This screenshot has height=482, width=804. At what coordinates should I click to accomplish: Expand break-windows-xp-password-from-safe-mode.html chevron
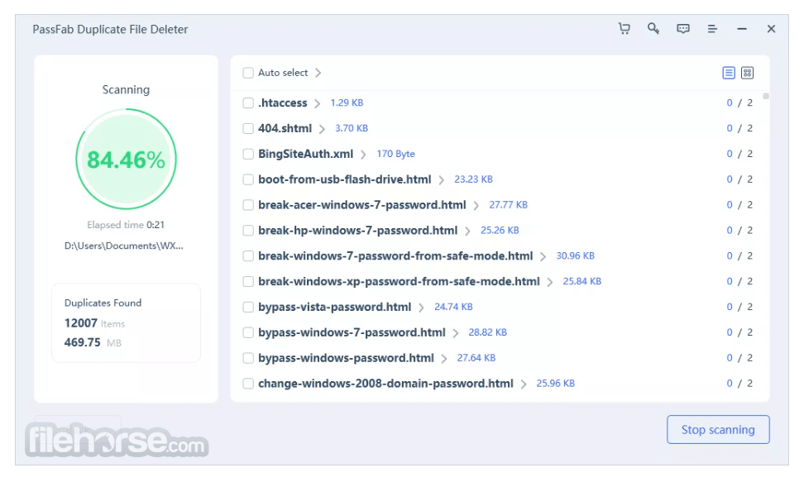[550, 282]
